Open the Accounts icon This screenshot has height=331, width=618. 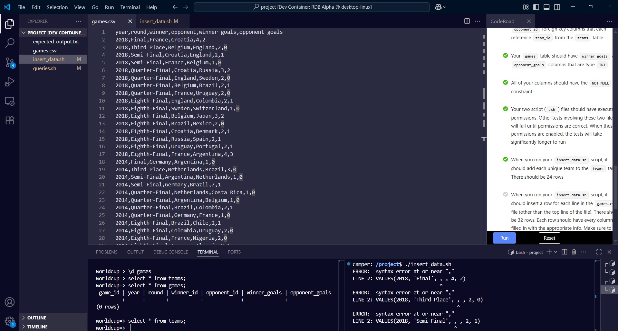pyautogui.click(x=10, y=302)
